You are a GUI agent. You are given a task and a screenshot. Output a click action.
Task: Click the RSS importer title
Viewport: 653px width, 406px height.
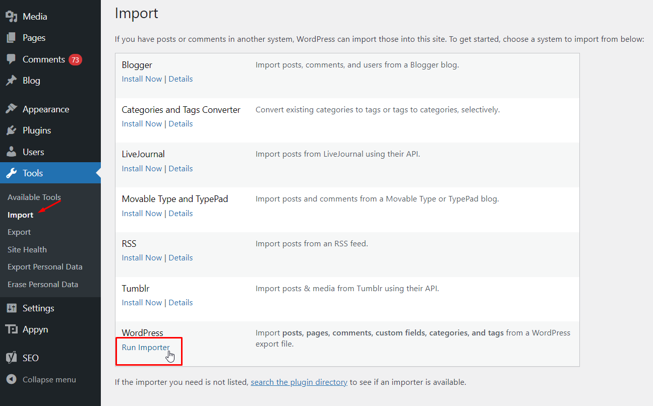[x=129, y=244]
